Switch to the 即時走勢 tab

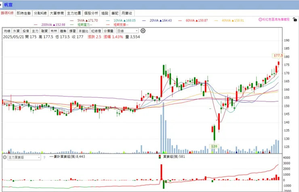coord(24,13)
